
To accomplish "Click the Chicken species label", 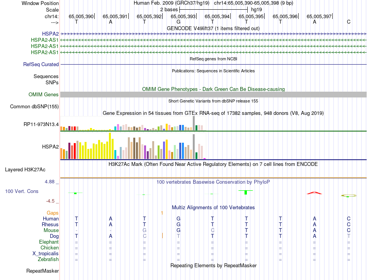I will (49, 248).
